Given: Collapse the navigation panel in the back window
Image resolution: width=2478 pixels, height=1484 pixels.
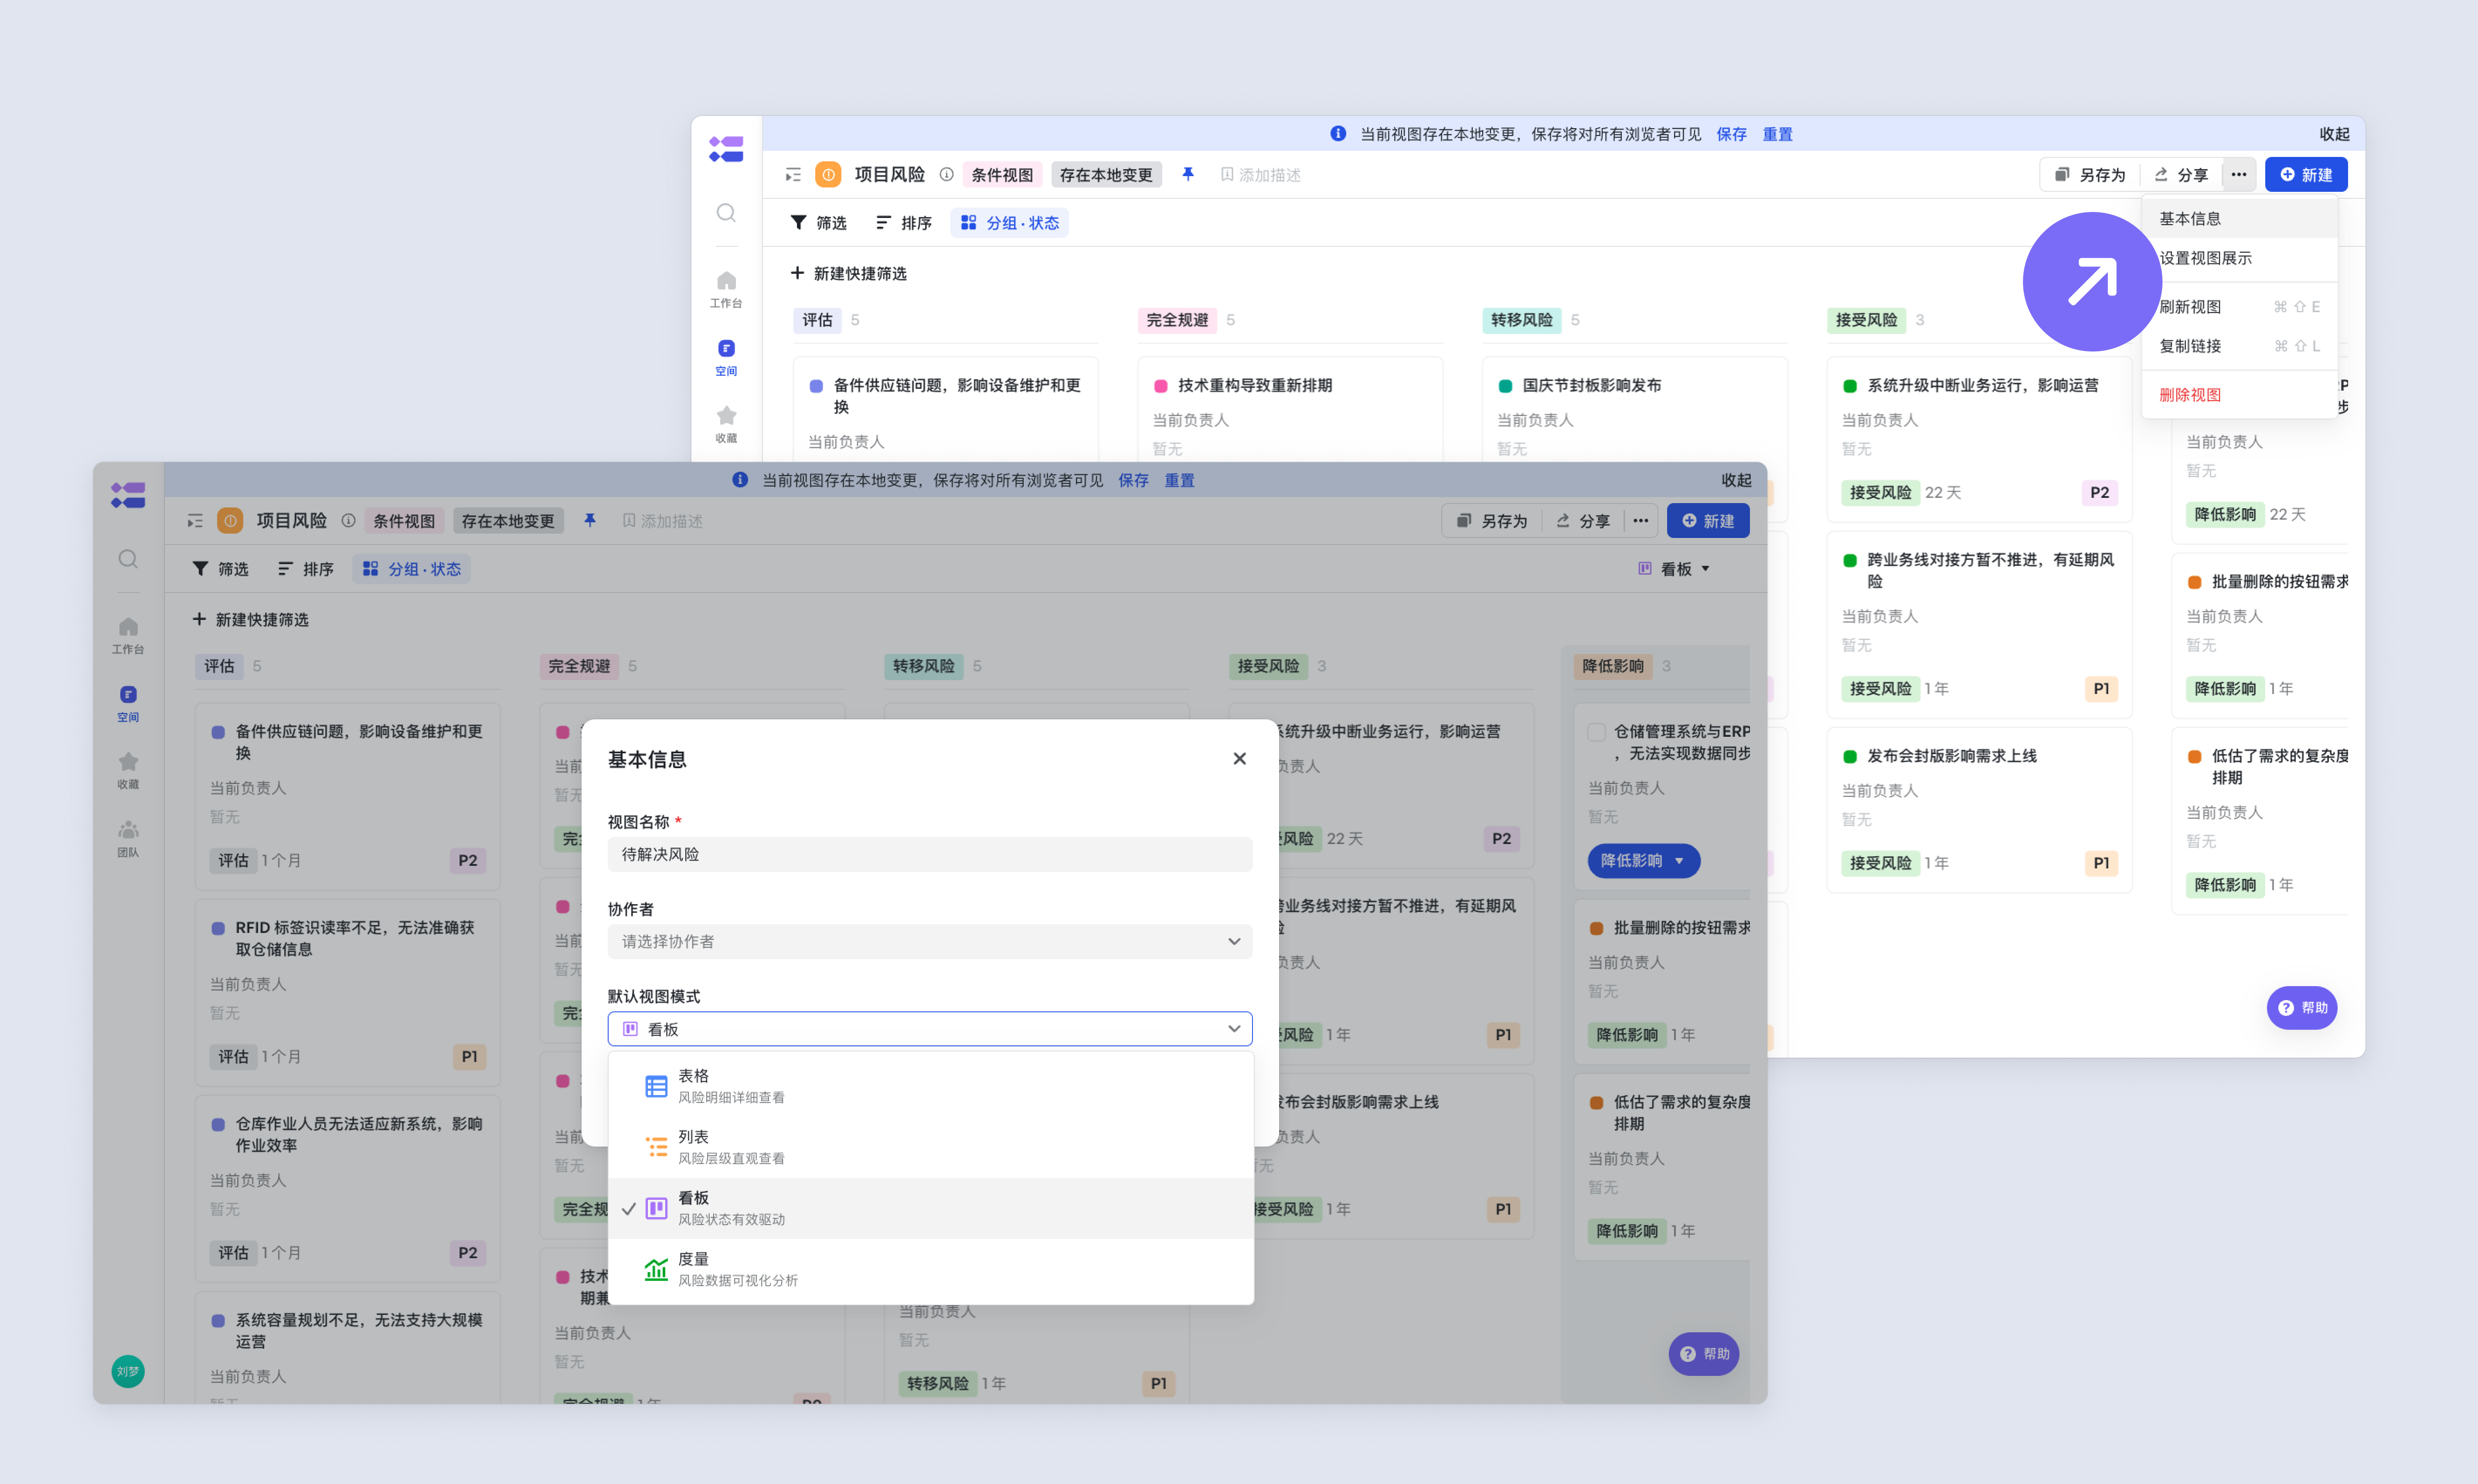Looking at the screenshot, I should [793, 175].
